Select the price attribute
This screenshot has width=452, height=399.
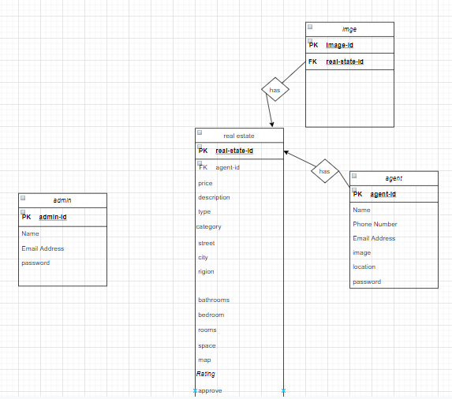[x=205, y=183]
